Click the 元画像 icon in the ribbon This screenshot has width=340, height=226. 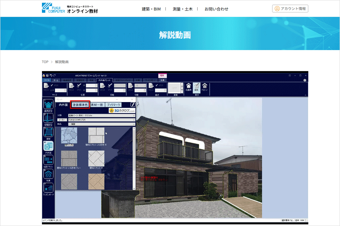point(189,86)
